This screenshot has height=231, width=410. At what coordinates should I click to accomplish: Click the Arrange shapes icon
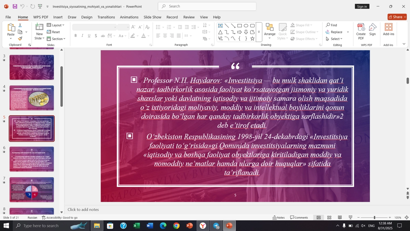tap(270, 29)
